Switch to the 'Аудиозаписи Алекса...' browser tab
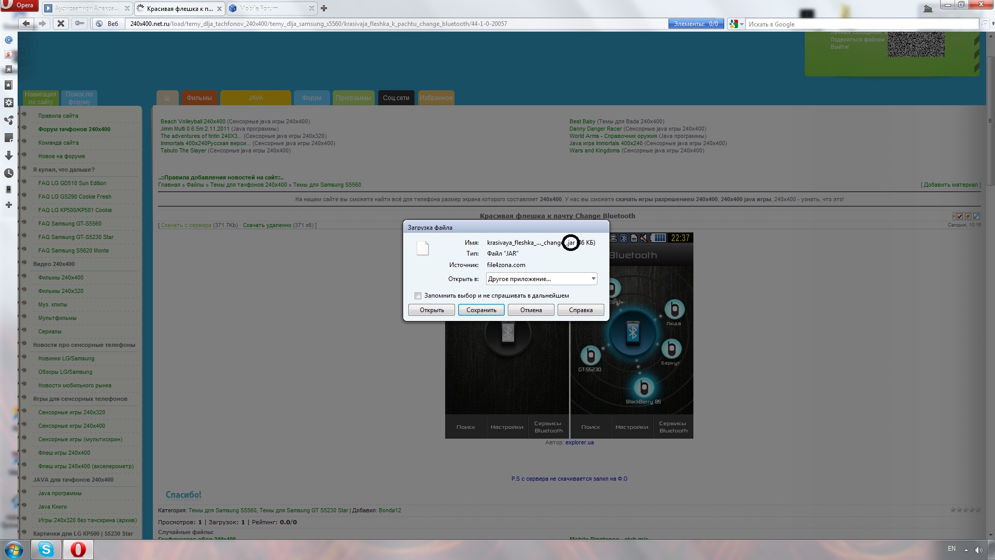 tap(87, 8)
